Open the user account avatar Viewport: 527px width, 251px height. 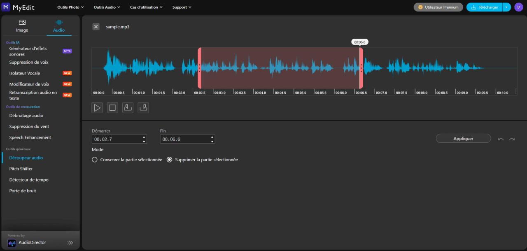point(518,7)
